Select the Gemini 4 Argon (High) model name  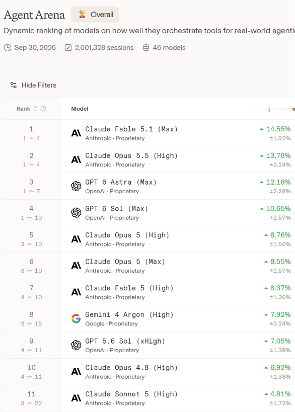(x=129, y=315)
